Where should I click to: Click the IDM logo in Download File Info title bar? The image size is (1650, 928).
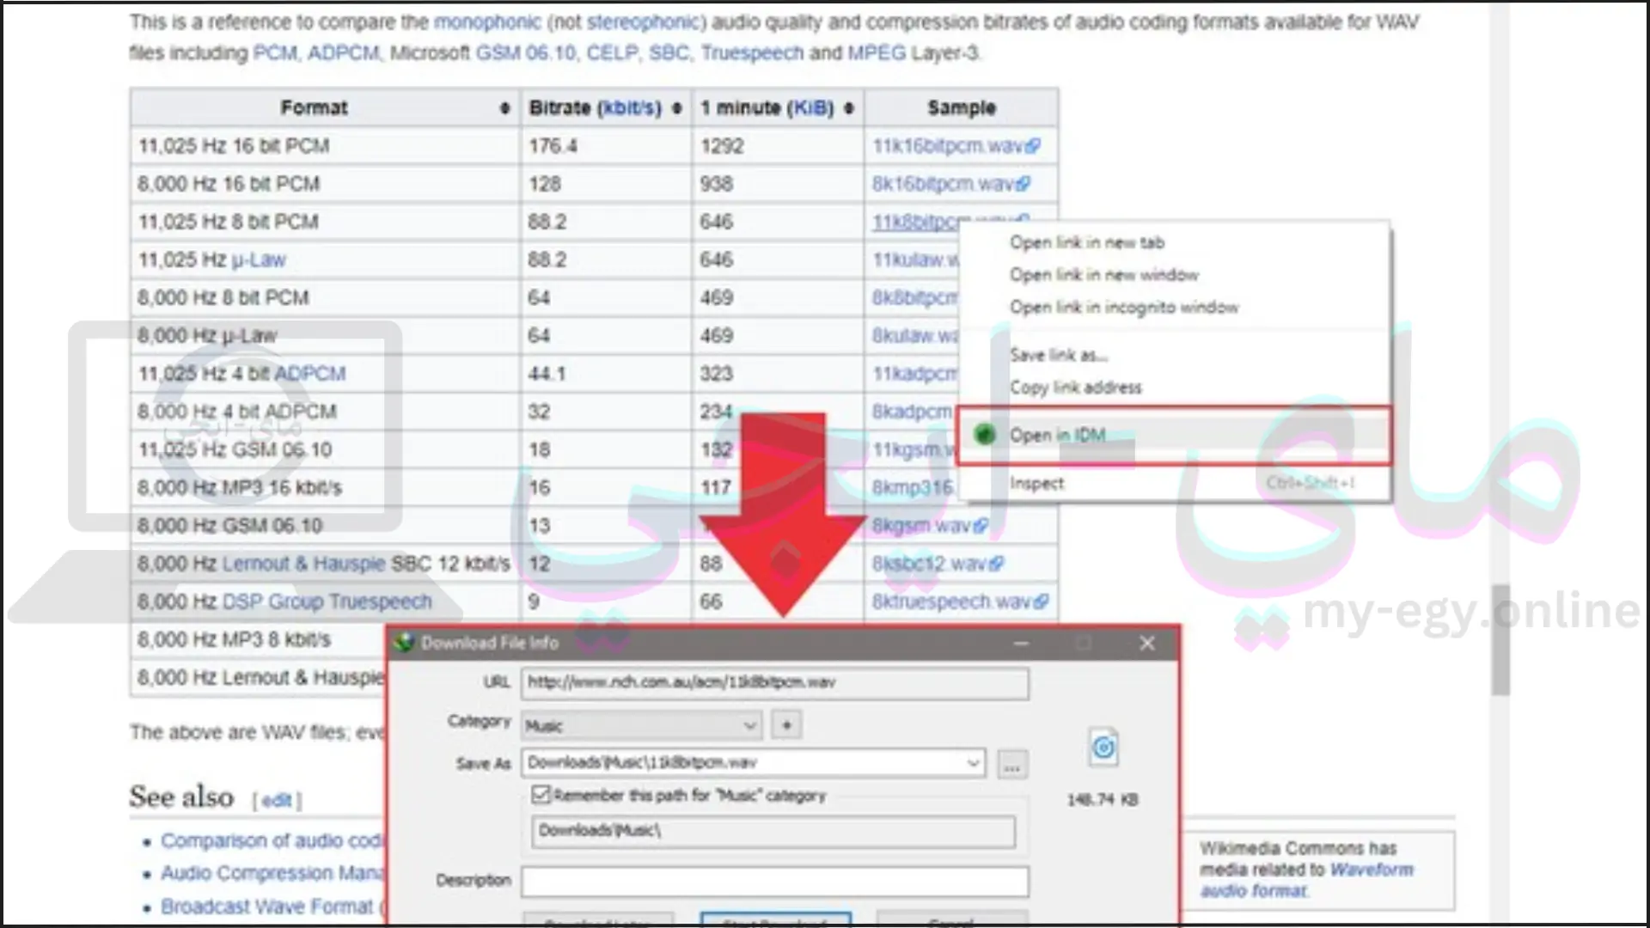[405, 643]
